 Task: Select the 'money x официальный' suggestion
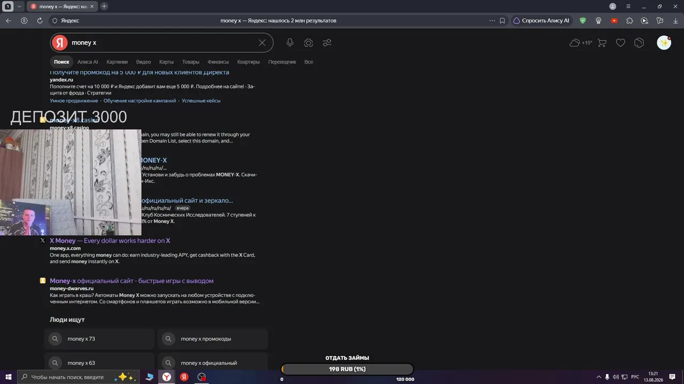pyautogui.click(x=213, y=361)
